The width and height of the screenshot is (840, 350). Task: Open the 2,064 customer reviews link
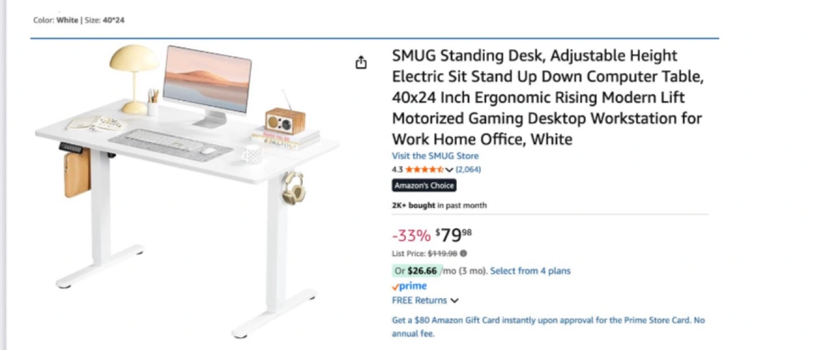tap(468, 170)
